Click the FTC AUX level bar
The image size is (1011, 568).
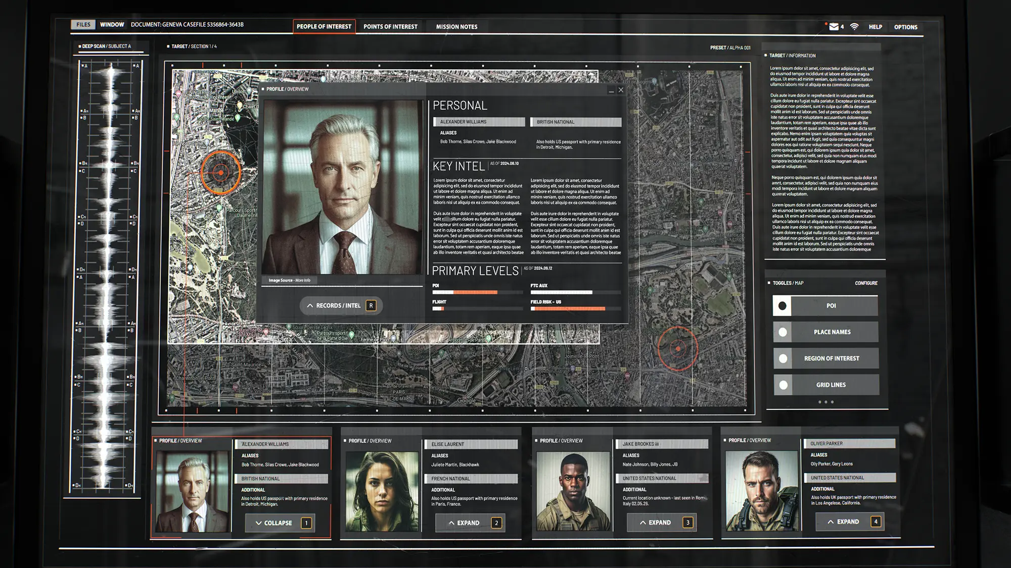click(575, 292)
